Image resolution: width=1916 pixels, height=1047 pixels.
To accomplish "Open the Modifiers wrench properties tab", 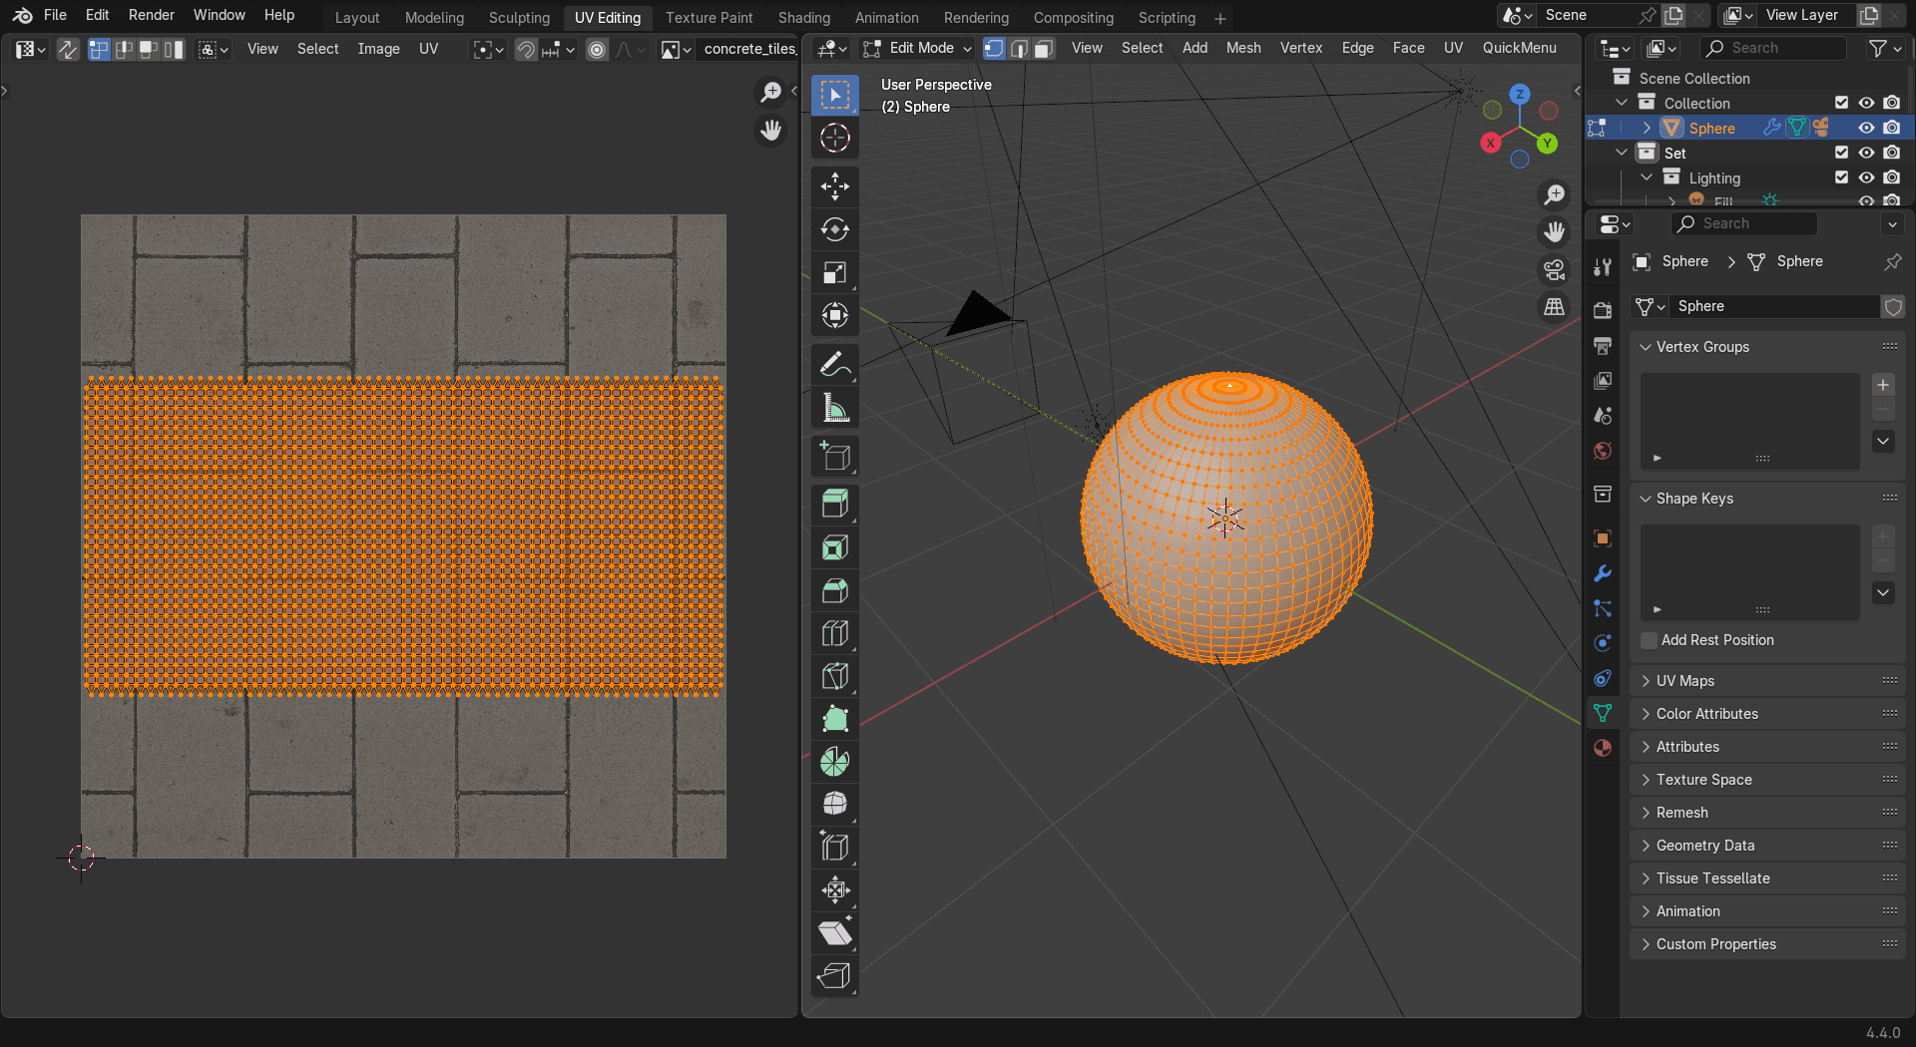I will pyautogui.click(x=1603, y=573).
